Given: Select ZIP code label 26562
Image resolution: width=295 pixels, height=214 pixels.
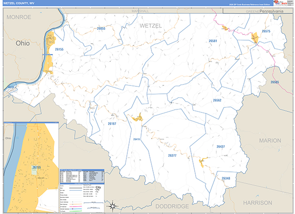Looking at the screenshot, I should pos(217,100).
